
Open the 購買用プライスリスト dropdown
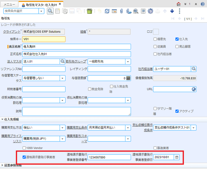pos(62,139)
